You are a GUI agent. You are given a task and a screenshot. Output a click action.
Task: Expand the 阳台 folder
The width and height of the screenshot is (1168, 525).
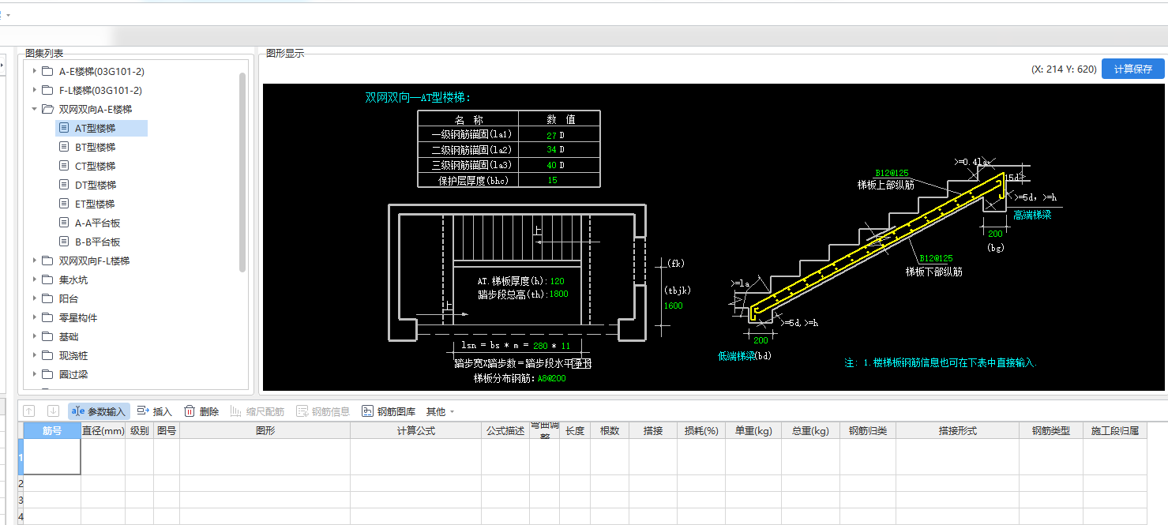pyautogui.click(x=34, y=298)
